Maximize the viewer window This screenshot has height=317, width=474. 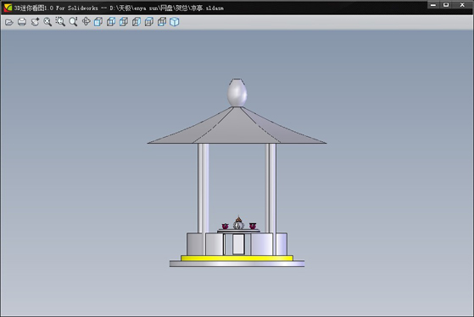point(446,5)
